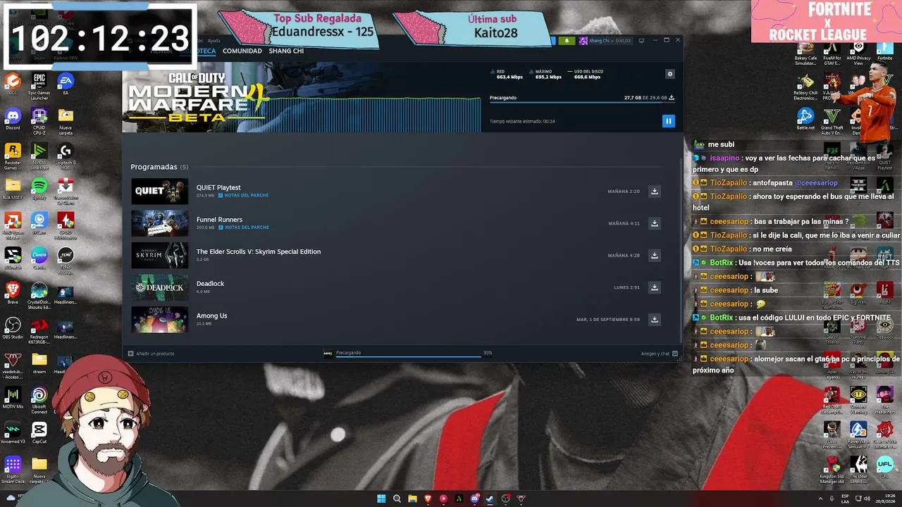Select the EA app desktop icon

click(x=66, y=84)
